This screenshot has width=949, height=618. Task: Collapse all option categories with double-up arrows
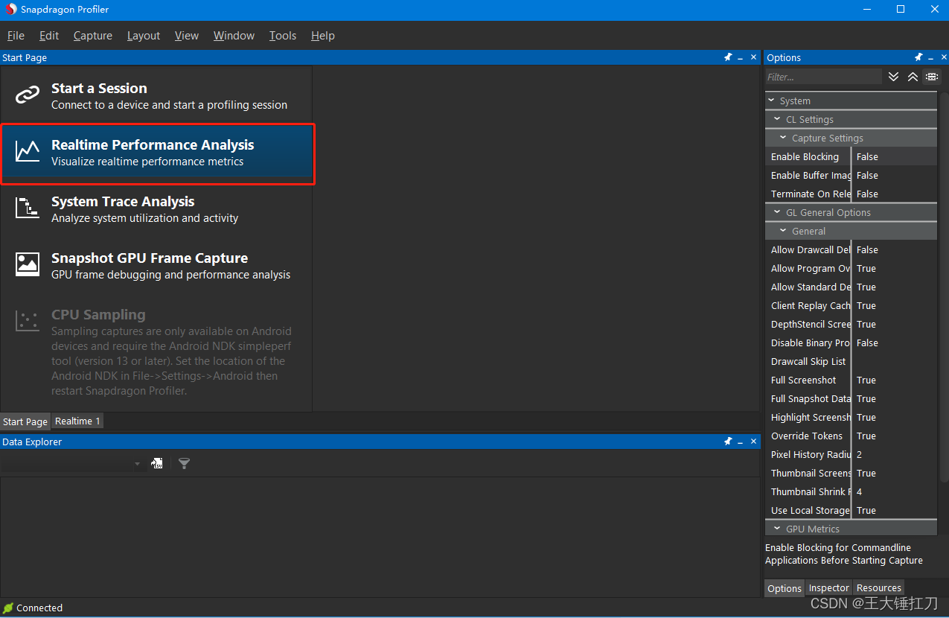[x=913, y=77]
